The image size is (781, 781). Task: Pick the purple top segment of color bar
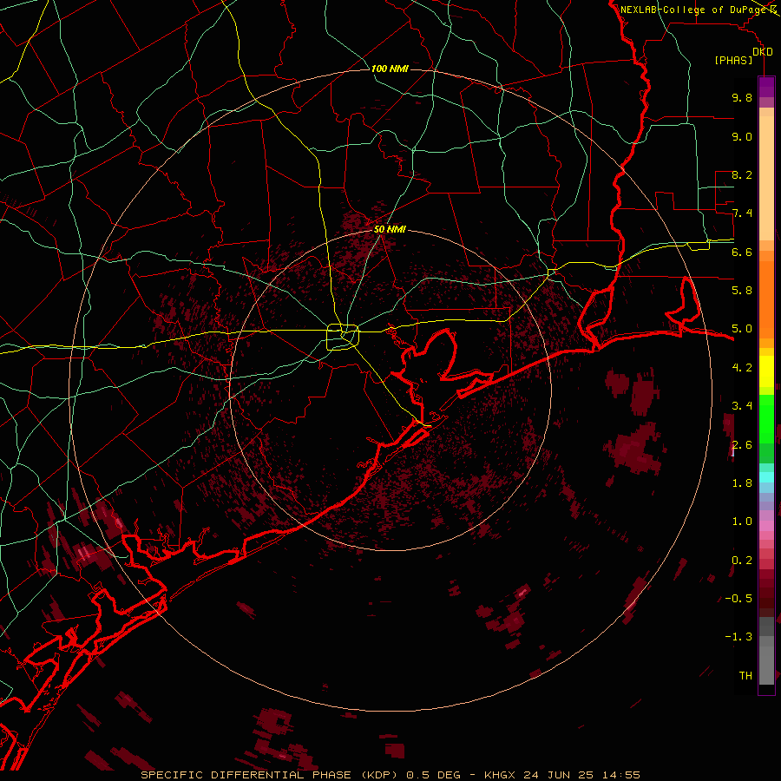pos(766,87)
